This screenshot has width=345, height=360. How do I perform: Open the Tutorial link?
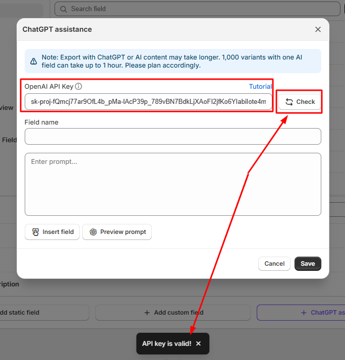tap(260, 86)
